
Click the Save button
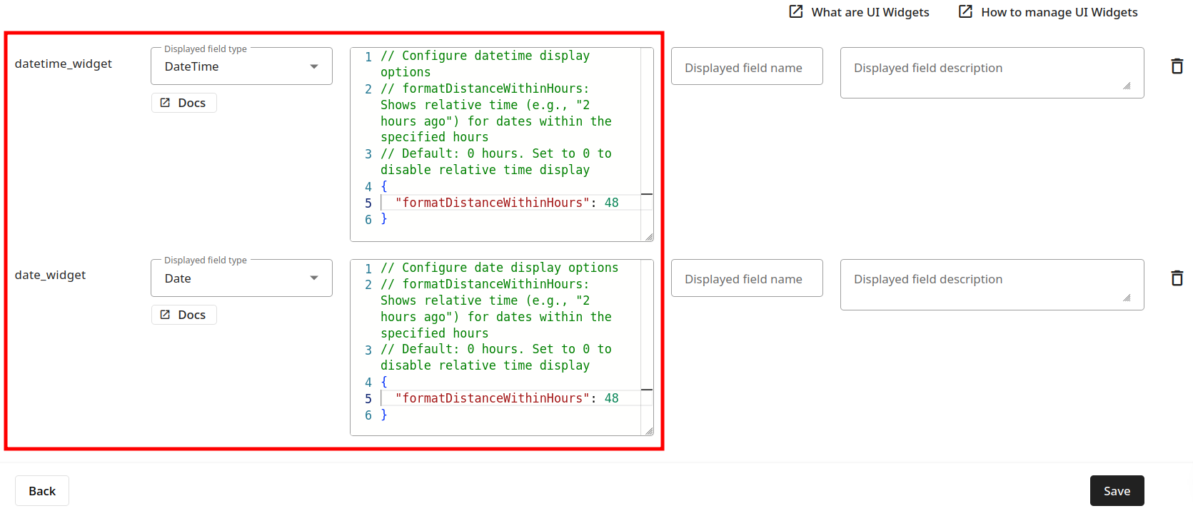1117,491
